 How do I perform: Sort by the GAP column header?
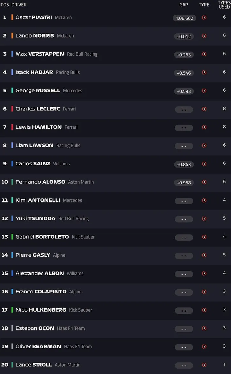(184, 5)
